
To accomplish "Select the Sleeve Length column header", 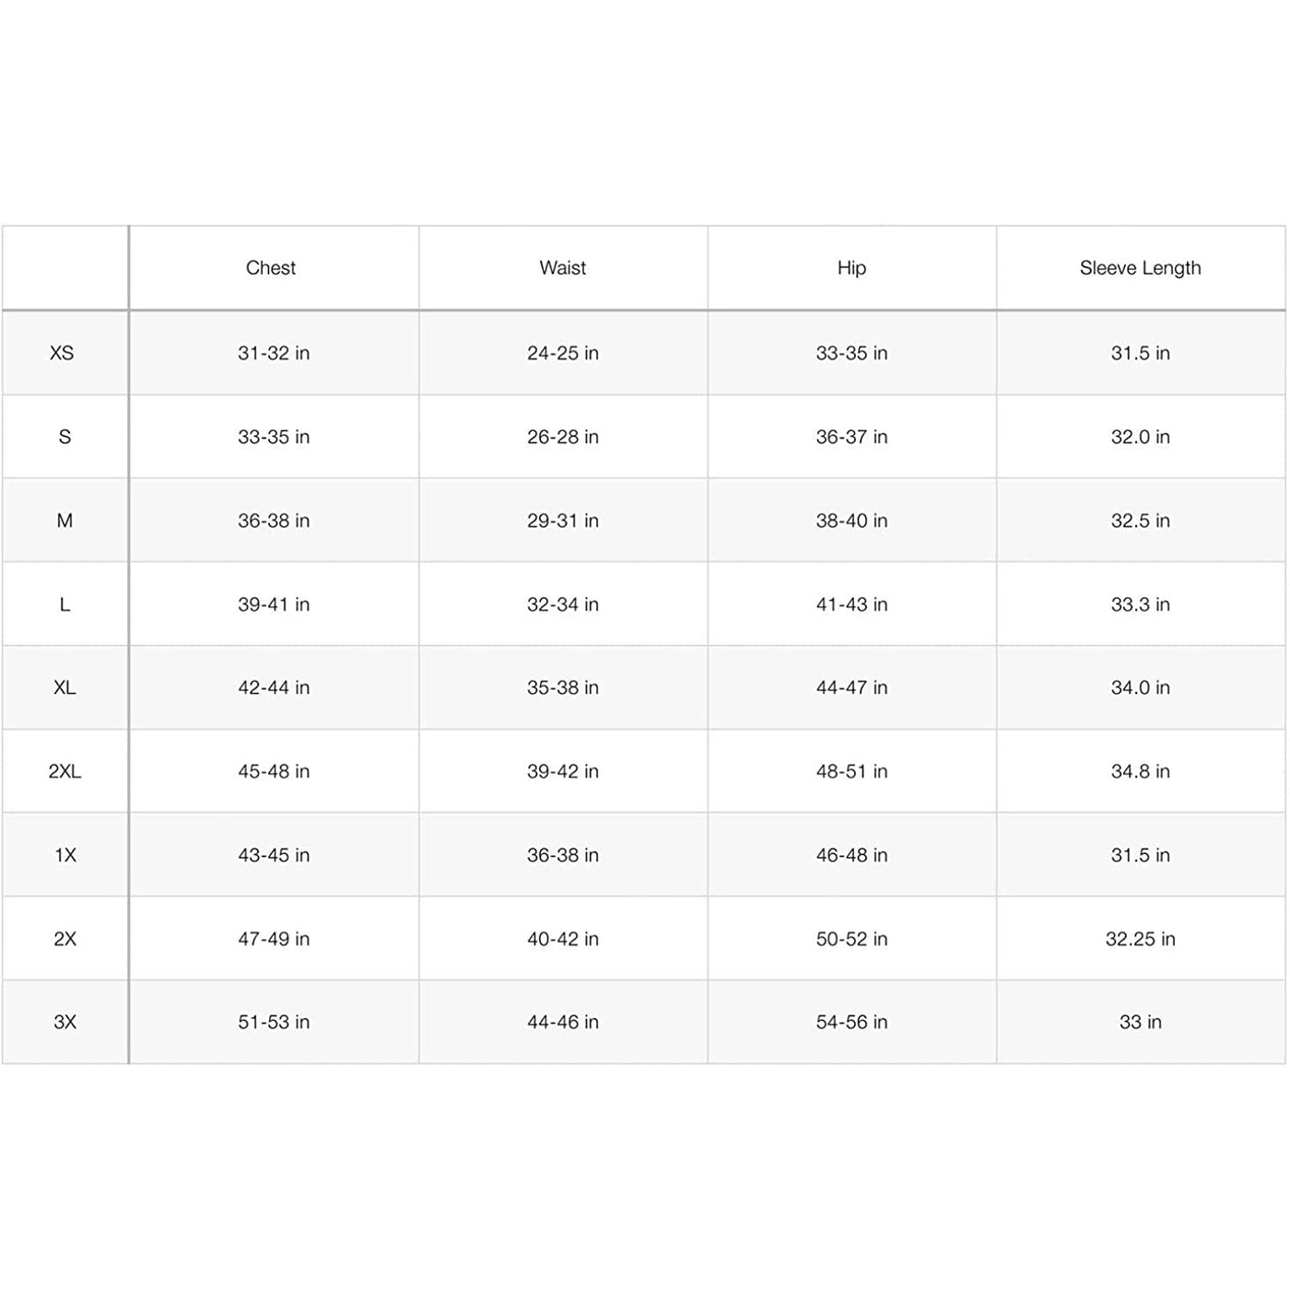I will click(x=1140, y=268).
